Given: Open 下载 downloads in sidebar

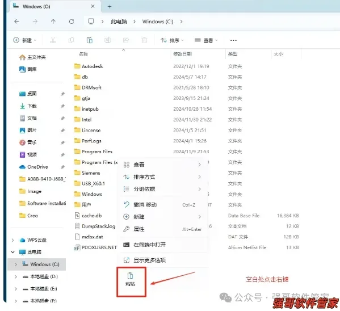Looking at the screenshot, I should (x=28, y=106).
